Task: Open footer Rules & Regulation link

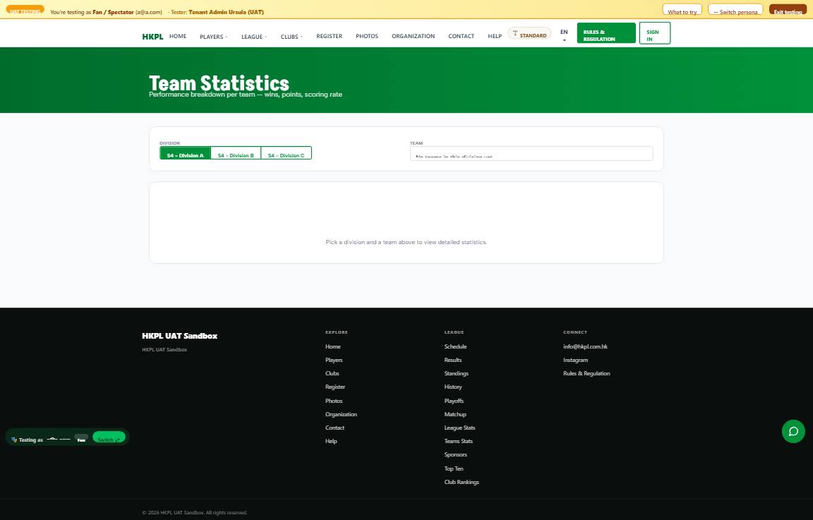Action: (x=586, y=373)
